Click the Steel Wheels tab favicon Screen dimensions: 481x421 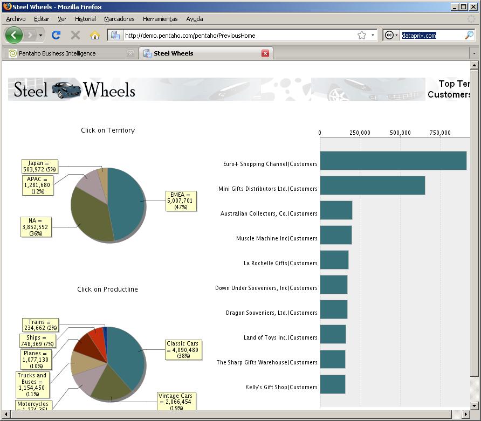click(146, 53)
